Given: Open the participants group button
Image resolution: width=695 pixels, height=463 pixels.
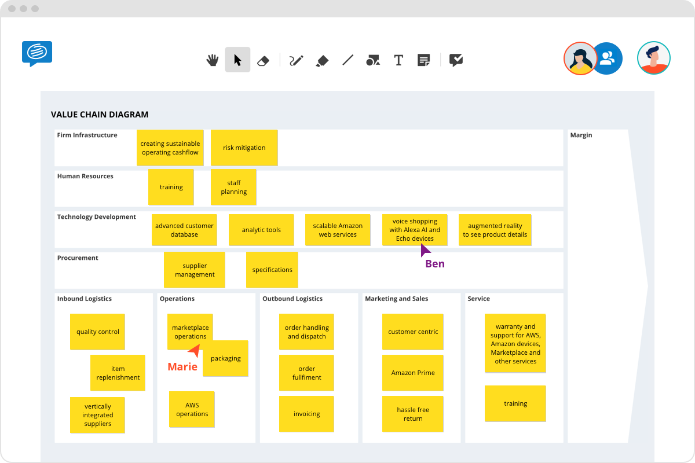Looking at the screenshot, I should point(608,58).
